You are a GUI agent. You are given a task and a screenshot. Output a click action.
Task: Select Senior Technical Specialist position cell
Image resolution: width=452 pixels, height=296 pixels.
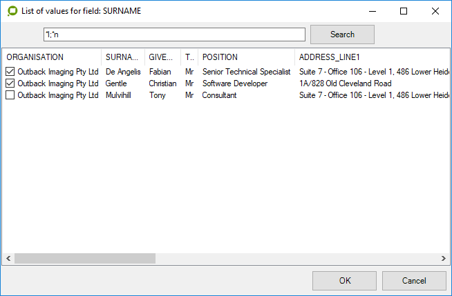[246, 72]
